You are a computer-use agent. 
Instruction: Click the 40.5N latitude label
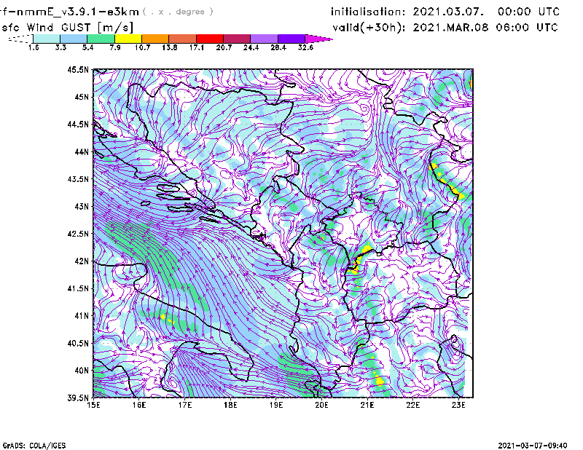(x=78, y=343)
